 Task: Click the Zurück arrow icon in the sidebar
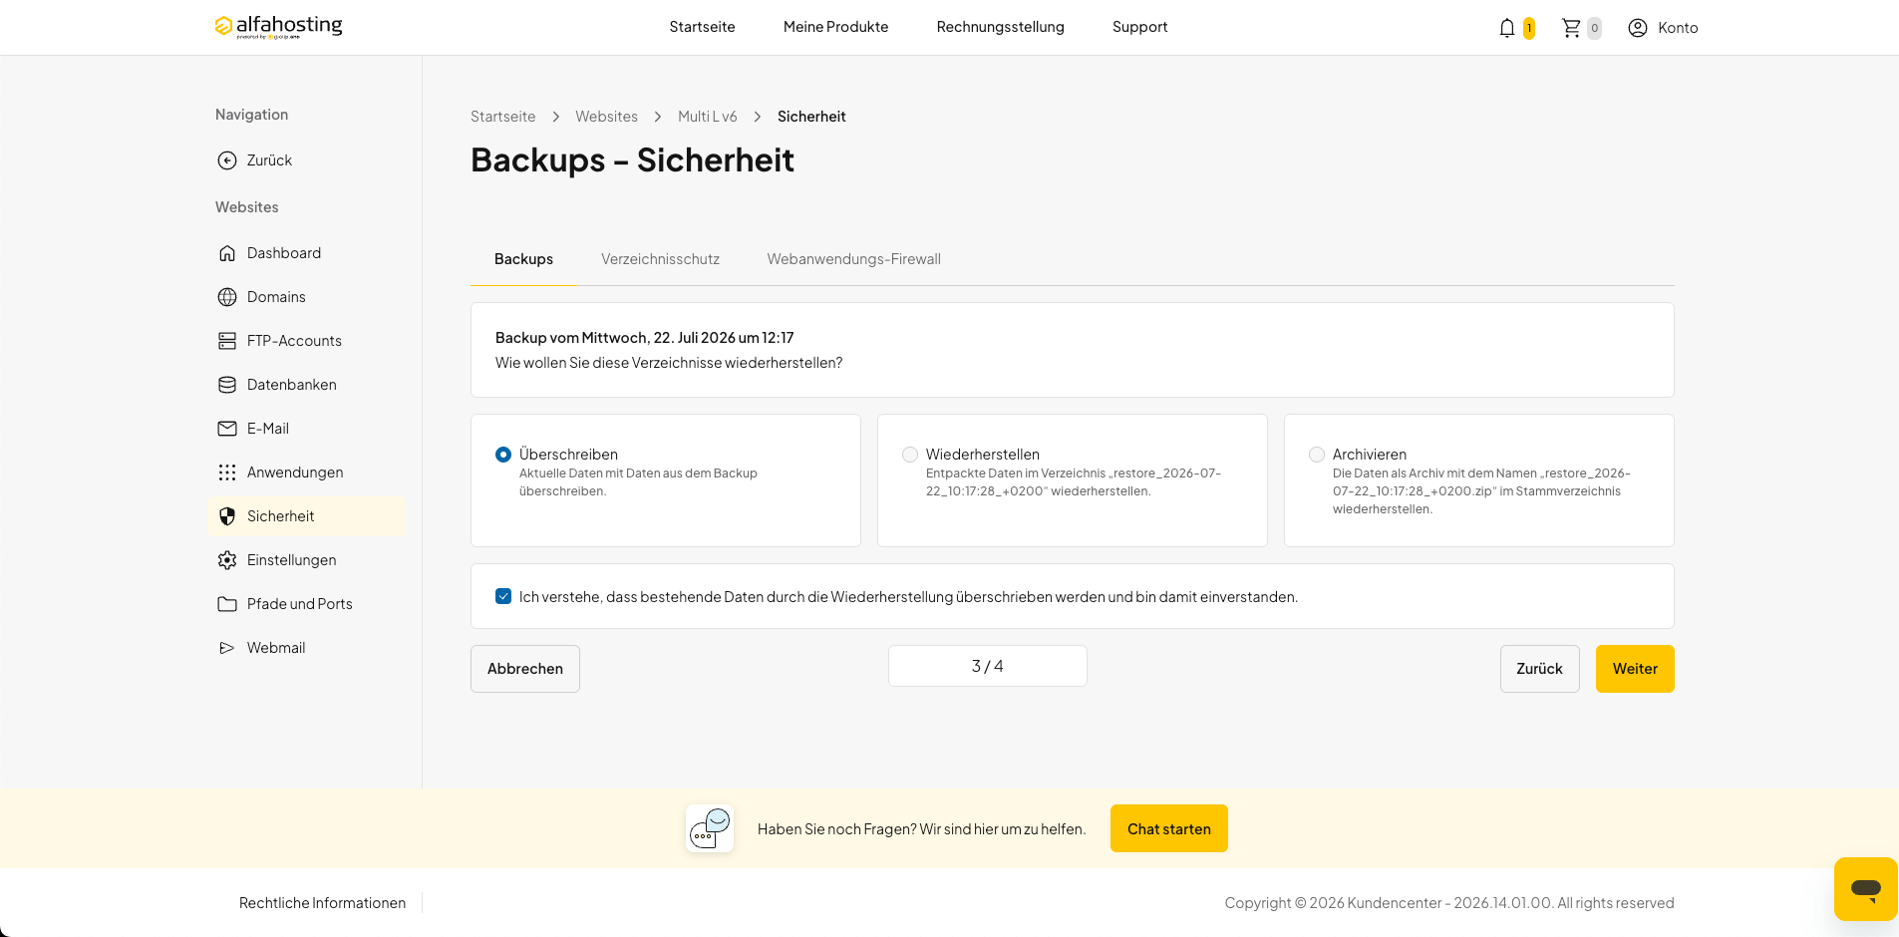pos(227,160)
